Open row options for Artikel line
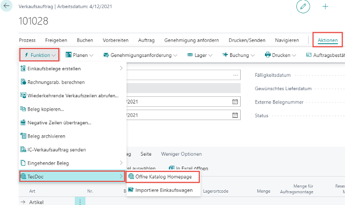345x205 pixels. coord(80,202)
